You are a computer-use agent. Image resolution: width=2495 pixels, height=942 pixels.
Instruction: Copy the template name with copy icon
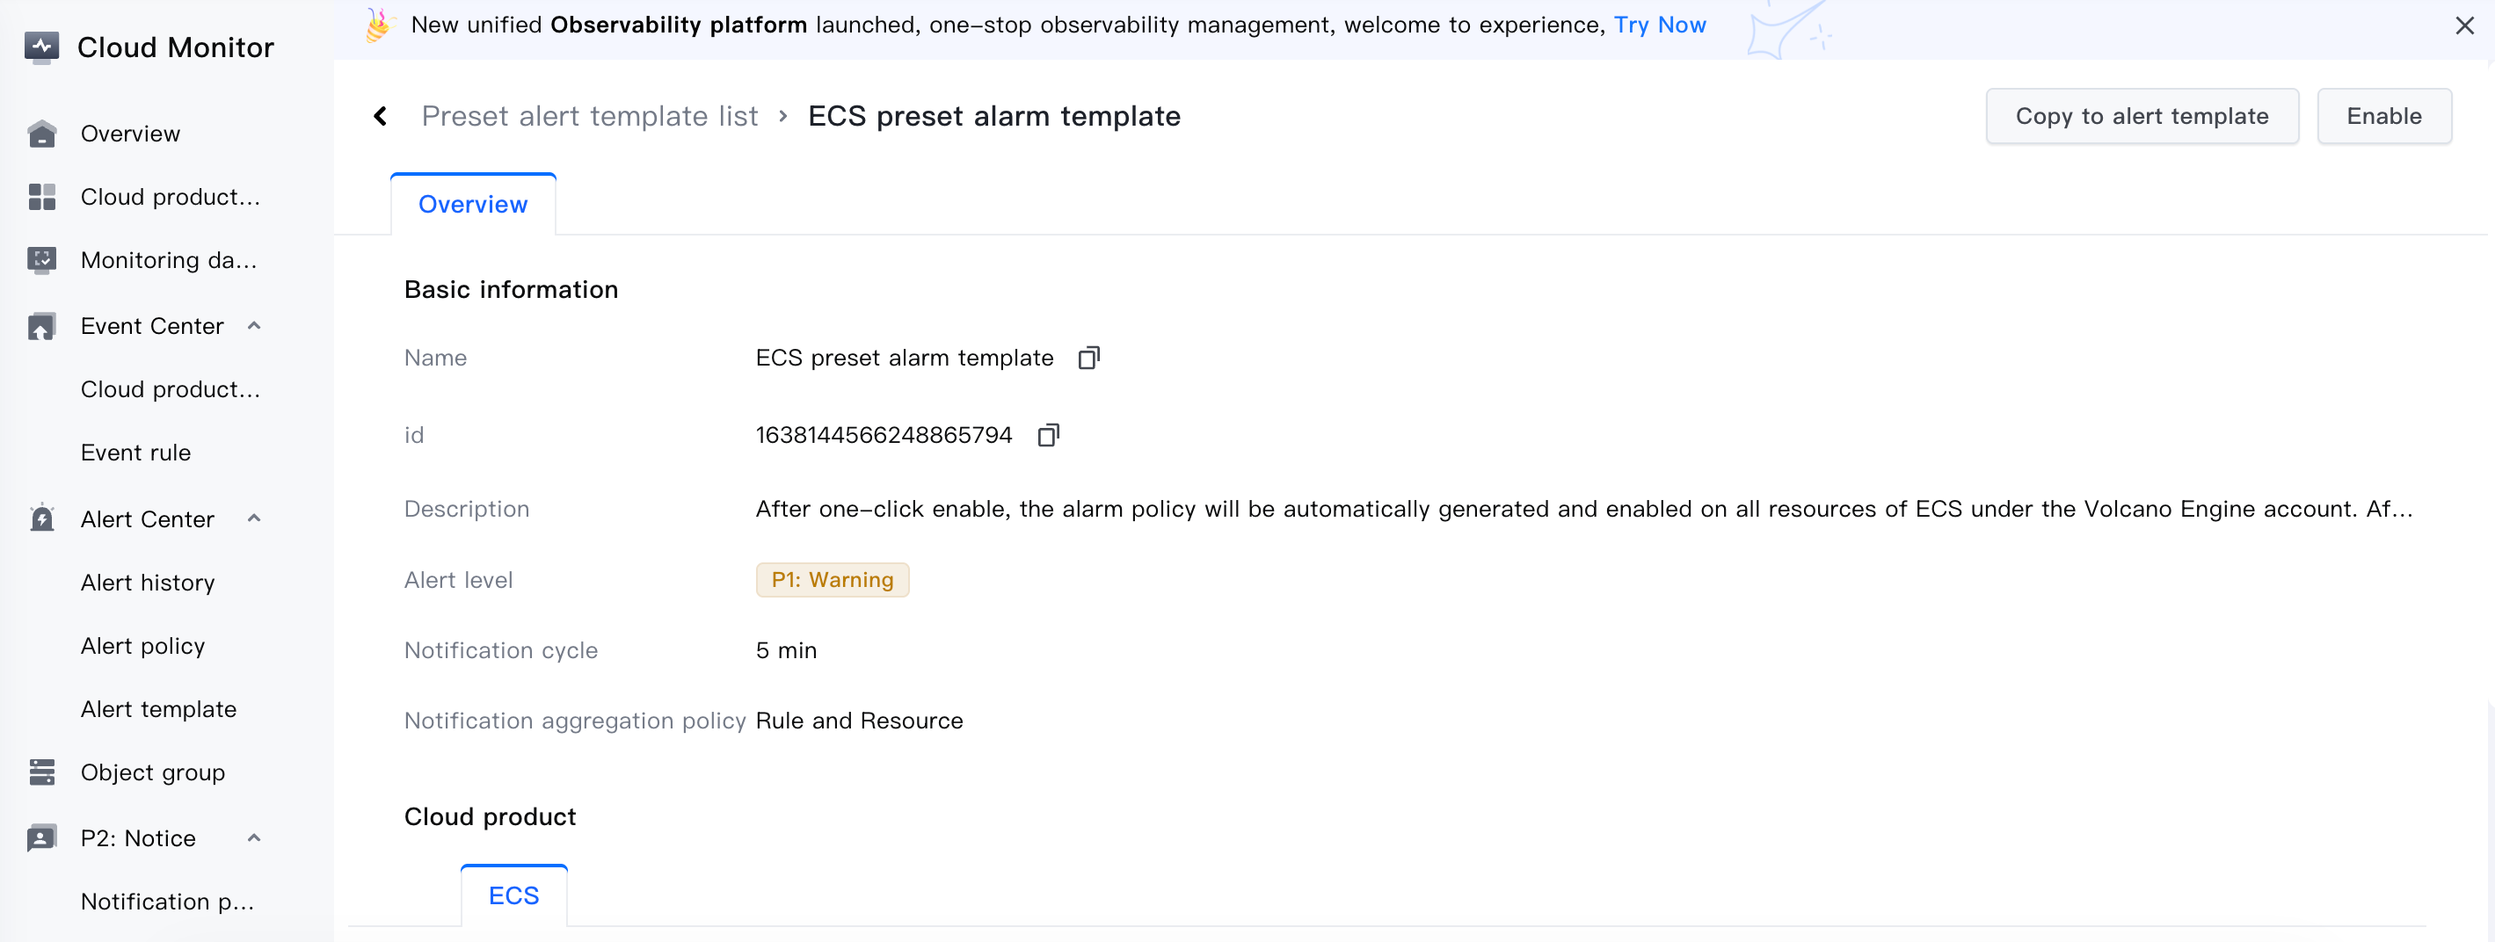coord(1088,359)
